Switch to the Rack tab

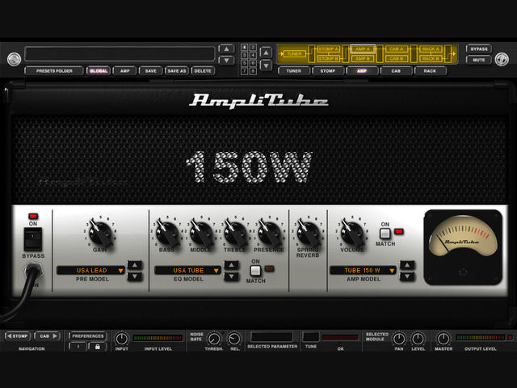click(x=430, y=70)
